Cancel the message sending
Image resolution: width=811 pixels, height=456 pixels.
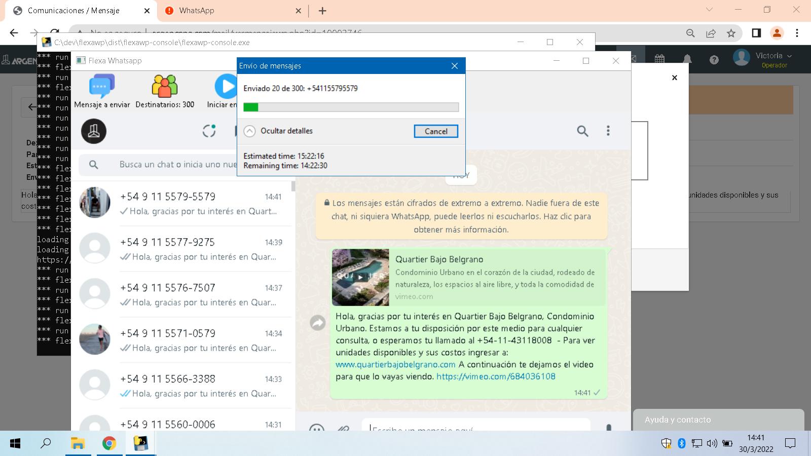pyautogui.click(x=436, y=131)
